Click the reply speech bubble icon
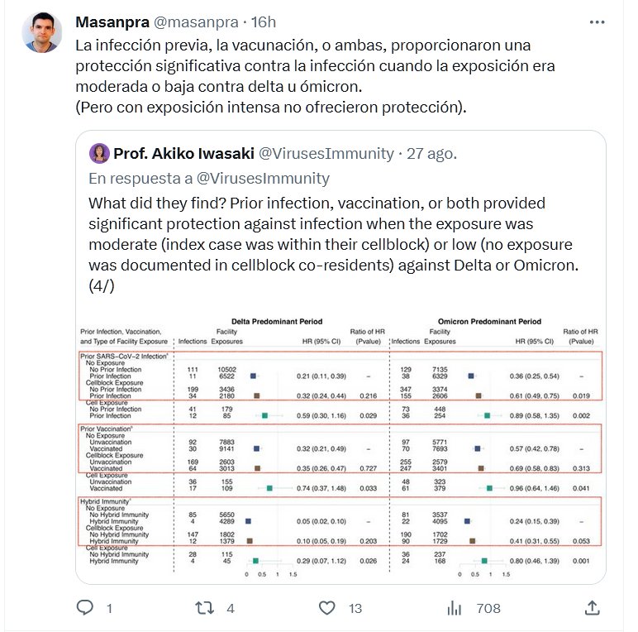This screenshot has height=632, width=638. coord(84,608)
